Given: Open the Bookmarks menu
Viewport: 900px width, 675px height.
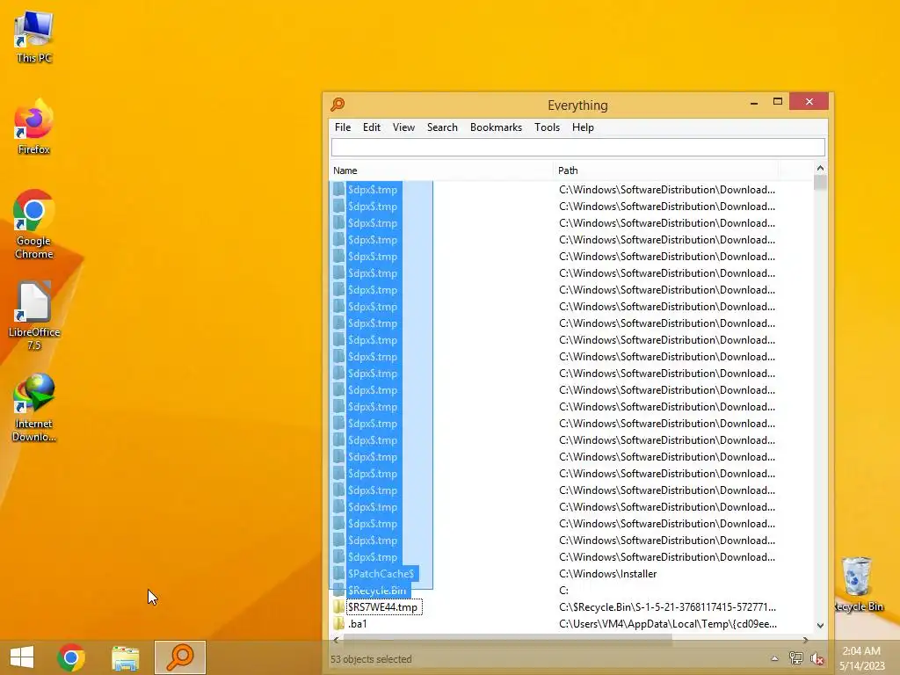Looking at the screenshot, I should (x=496, y=127).
